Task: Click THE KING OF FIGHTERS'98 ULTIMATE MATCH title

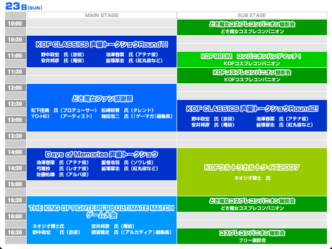Action: 102,208
